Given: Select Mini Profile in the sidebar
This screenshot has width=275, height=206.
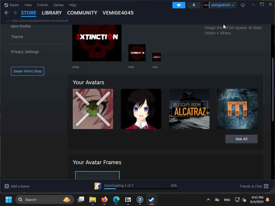Looking at the screenshot, I should point(21,26).
